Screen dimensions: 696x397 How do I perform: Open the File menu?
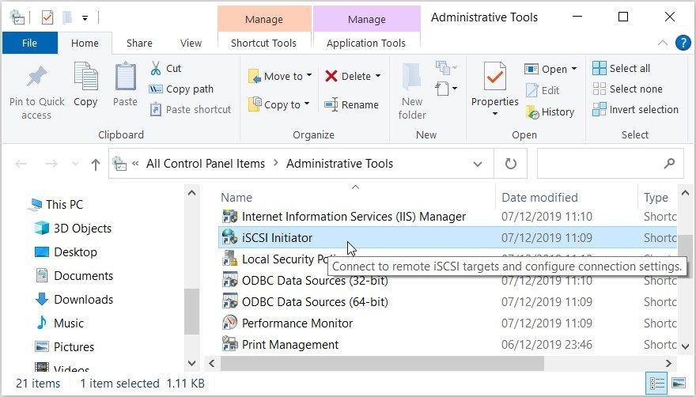pos(30,43)
